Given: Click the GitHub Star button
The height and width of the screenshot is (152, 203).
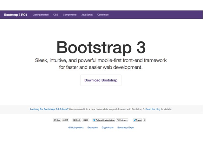Looking at the screenshot, I should (57, 120).
